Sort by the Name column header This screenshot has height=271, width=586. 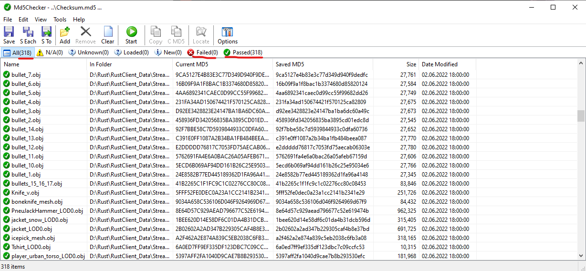point(43,64)
